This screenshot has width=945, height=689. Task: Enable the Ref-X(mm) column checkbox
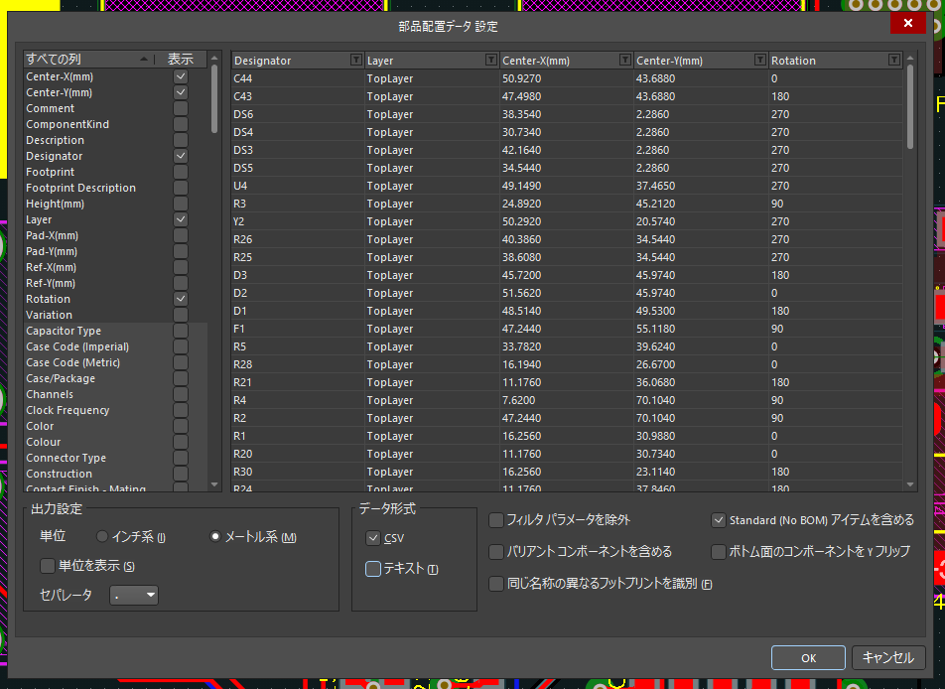click(181, 267)
